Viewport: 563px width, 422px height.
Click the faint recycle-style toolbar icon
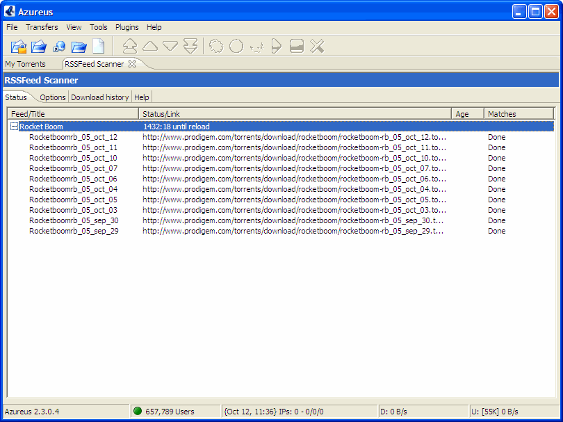tap(256, 47)
